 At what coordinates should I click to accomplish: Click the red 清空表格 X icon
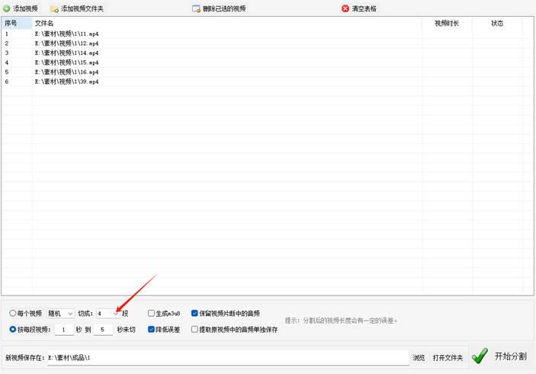point(345,8)
